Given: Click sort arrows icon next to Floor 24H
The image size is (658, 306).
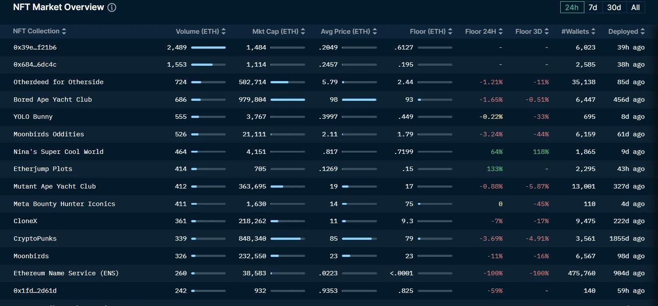Looking at the screenshot, I should [501, 32].
